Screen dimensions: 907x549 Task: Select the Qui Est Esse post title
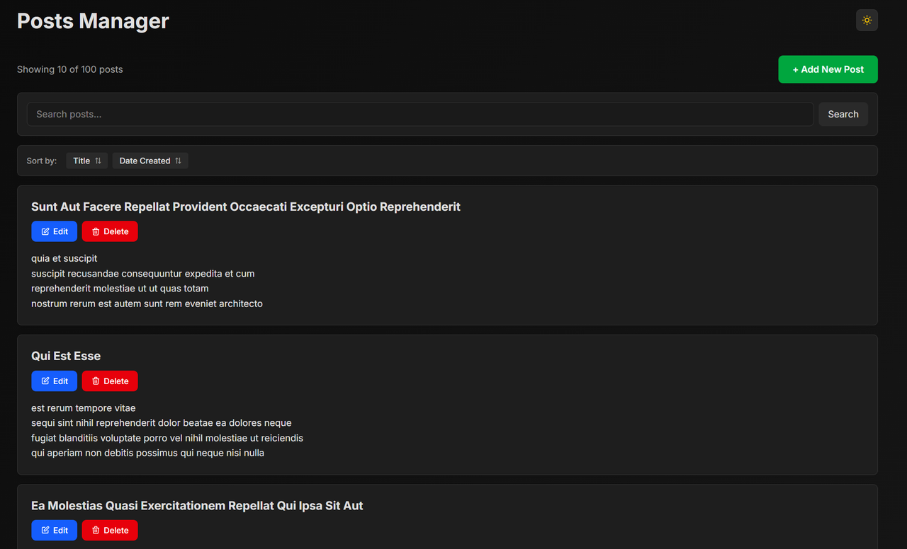click(66, 356)
